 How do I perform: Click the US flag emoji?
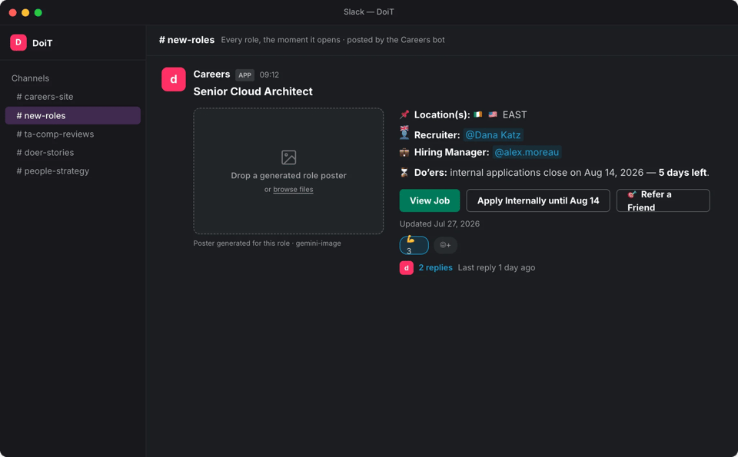tap(493, 114)
